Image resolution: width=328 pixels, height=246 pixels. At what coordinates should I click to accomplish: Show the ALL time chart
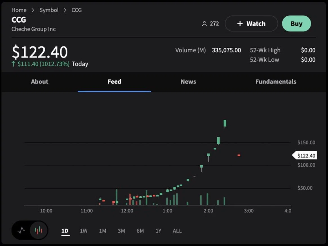click(177, 231)
